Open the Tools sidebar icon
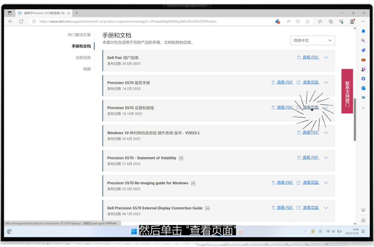 [x=363, y=60]
